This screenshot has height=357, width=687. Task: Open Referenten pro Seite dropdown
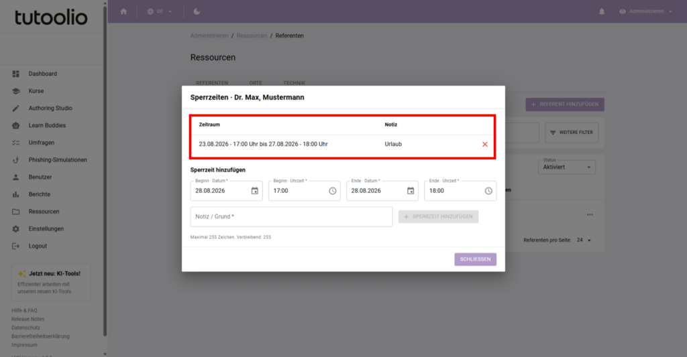(x=584, y=240)
